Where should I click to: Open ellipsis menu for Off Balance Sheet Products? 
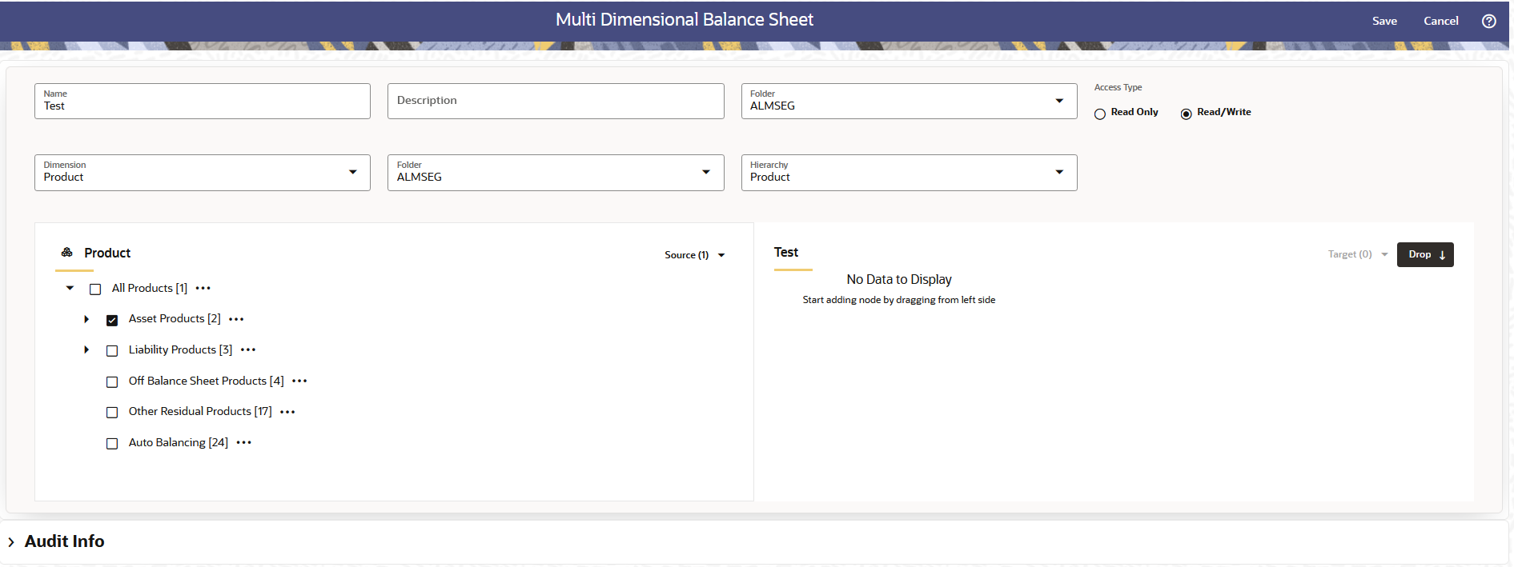point(299,381)
